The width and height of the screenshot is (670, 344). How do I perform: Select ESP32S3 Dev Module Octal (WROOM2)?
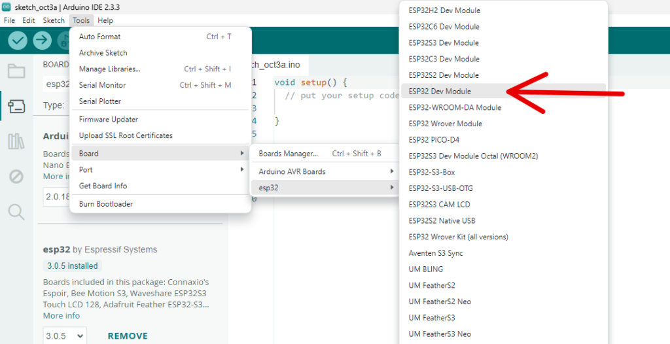point(503,156)
